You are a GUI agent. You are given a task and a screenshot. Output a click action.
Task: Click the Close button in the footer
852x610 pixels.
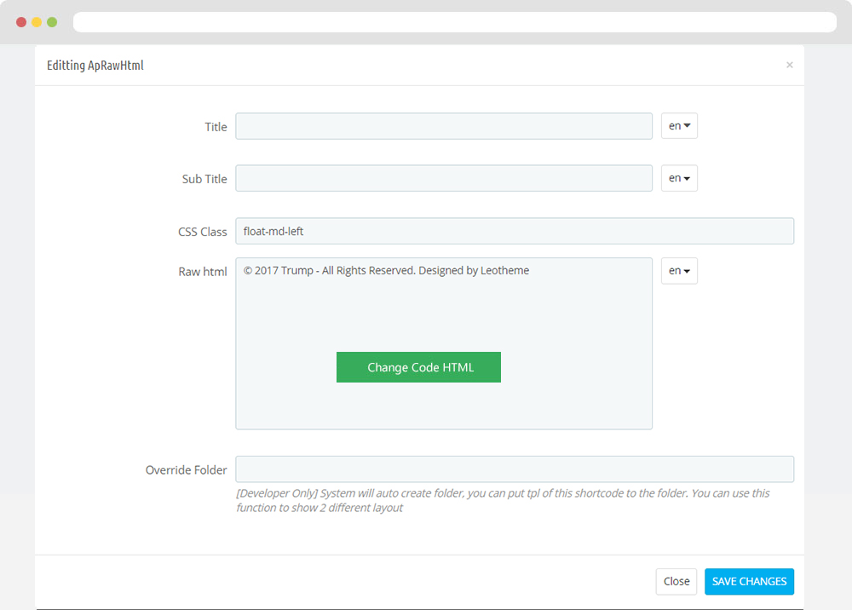pos(676,581)
